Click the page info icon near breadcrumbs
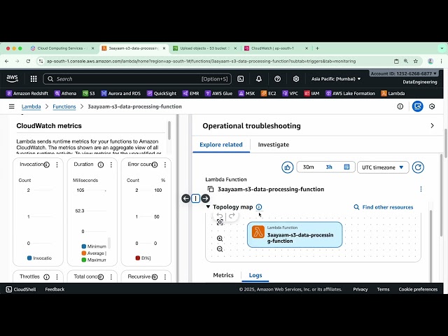 pyautogui.click(x=400, y=106)
